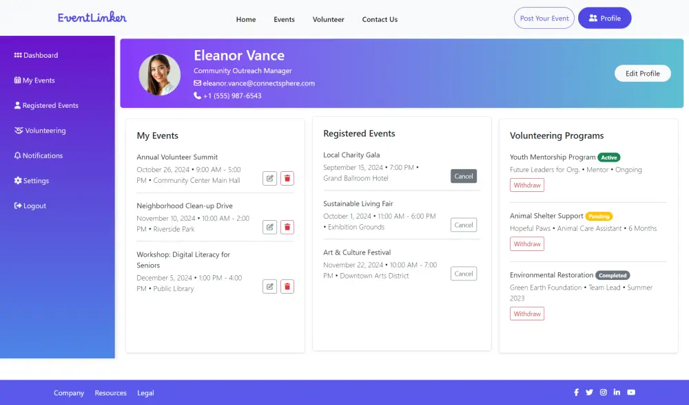Go to Registered Events in sidebar

46,106
